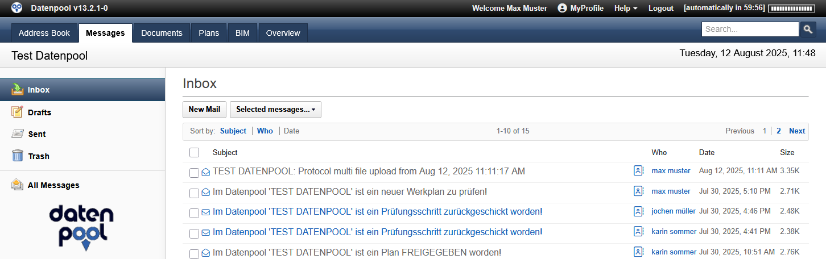Click the Sent folder icon
826x259 pixels.
[18, 134]
